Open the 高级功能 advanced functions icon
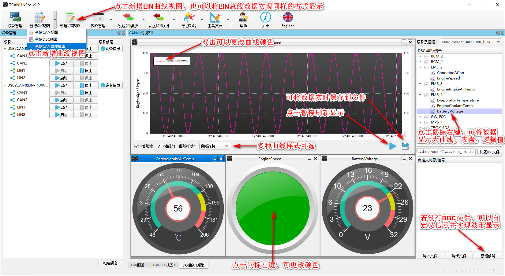The width and height of the screenshot is (505, 276). pos(189,20)
